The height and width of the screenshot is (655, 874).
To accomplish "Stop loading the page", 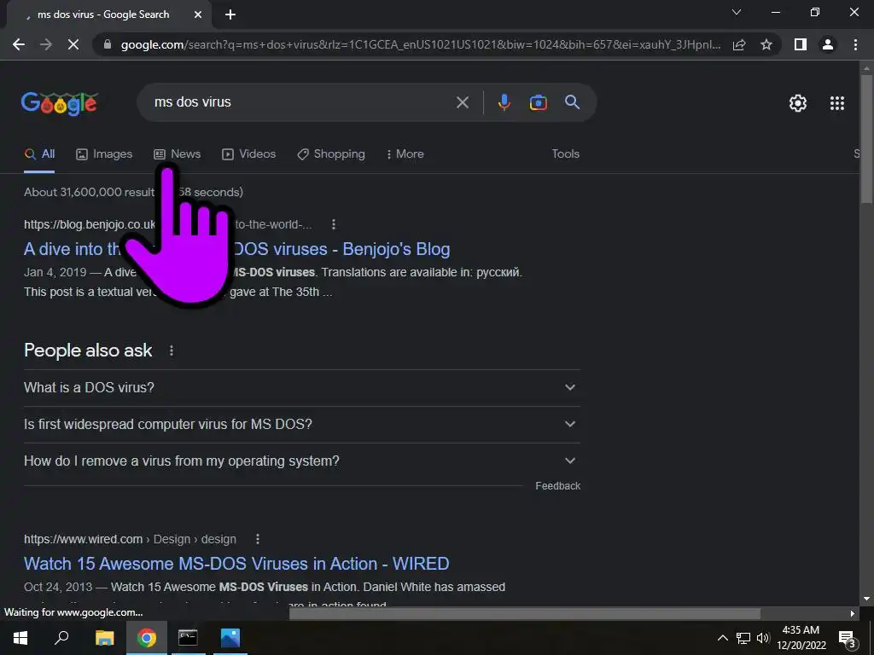I will pos(73,44).
